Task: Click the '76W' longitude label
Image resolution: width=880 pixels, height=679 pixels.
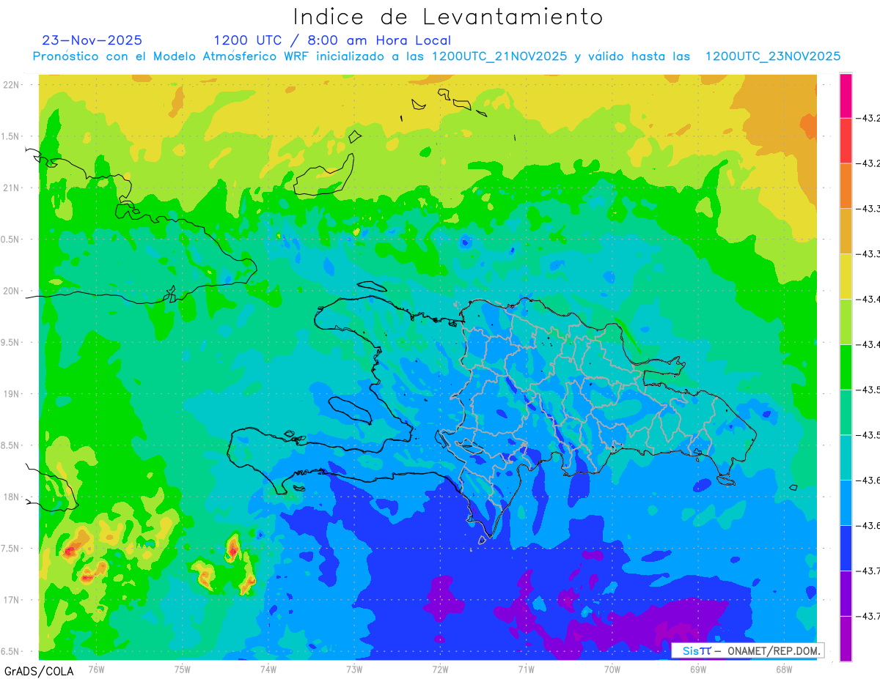Action: click(96, 669)
